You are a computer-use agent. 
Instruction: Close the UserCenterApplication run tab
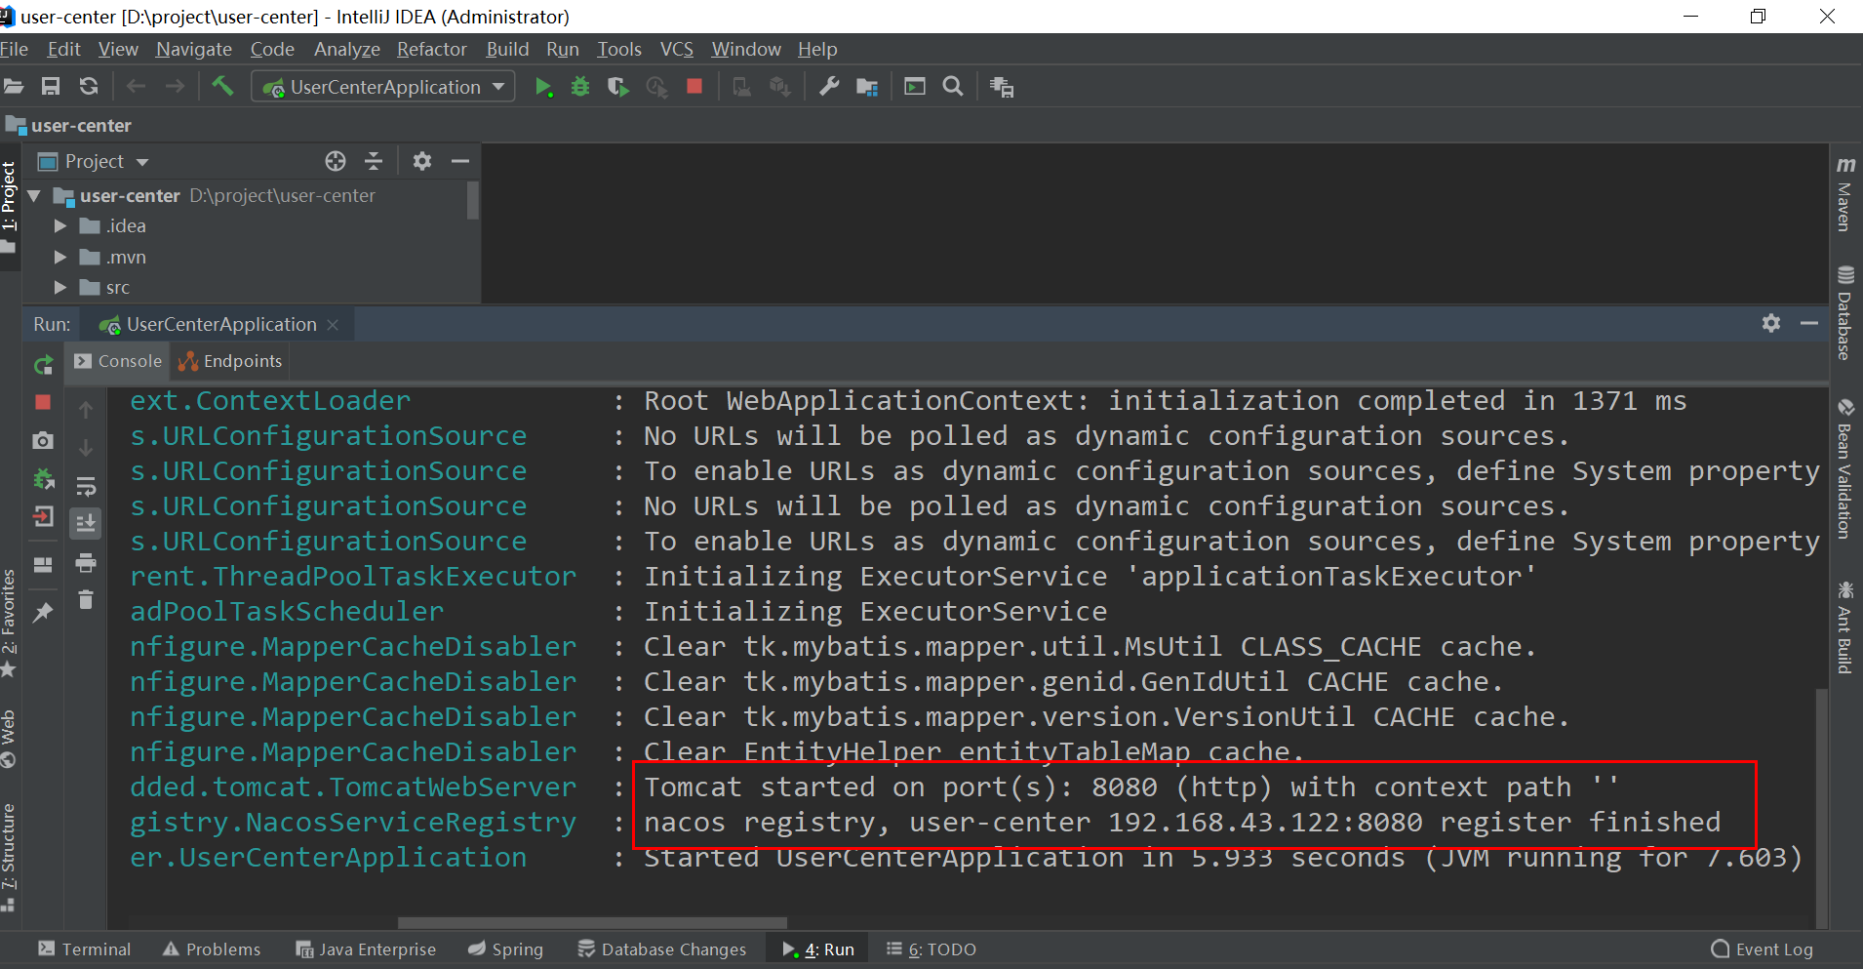[333, 325]
